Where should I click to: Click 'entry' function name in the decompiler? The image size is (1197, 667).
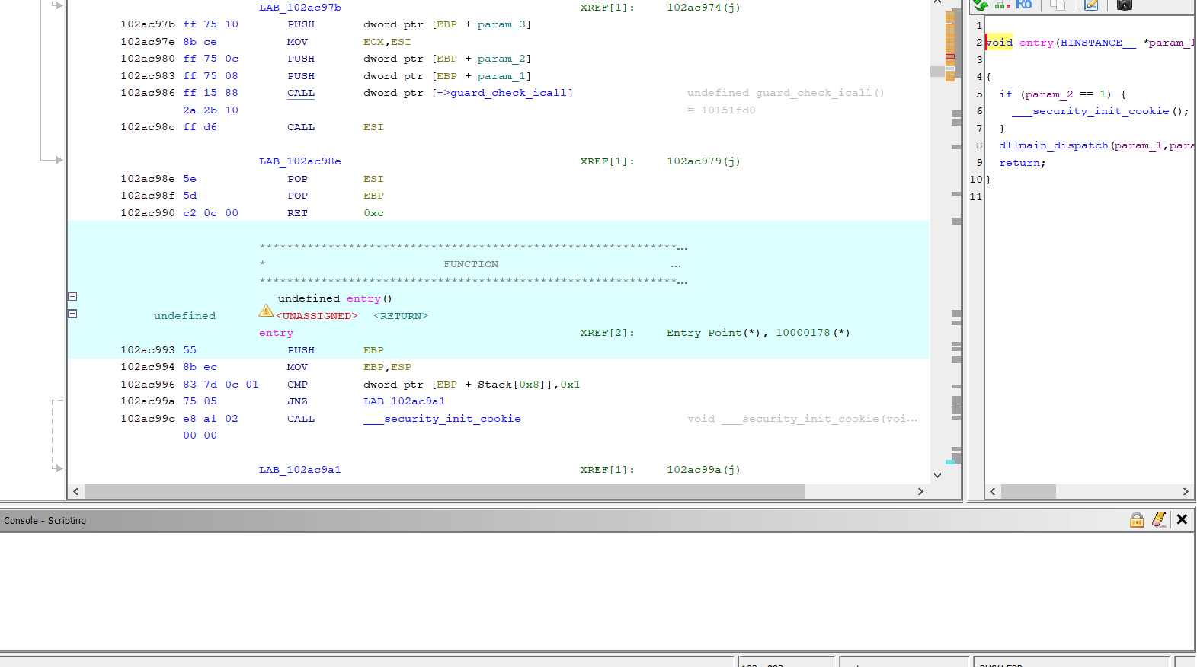pos(1036,43)
